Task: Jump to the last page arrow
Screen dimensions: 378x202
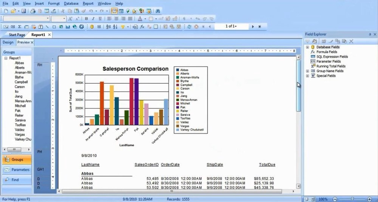Action: click(x=259, y=27)
